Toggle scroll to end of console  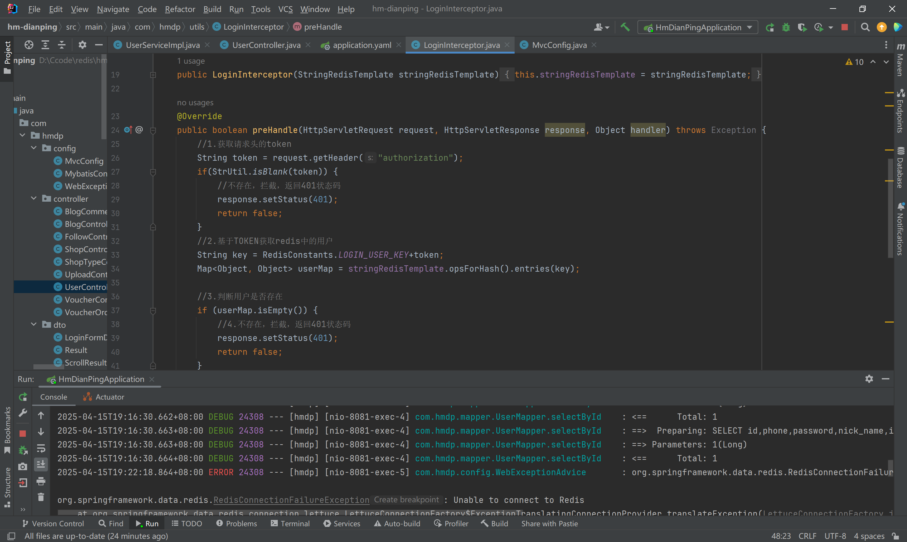click(41, 464)
